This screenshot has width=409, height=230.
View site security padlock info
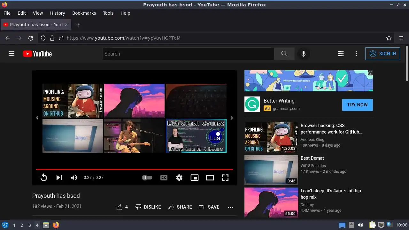pyautogui.click(x=52, y=38)
